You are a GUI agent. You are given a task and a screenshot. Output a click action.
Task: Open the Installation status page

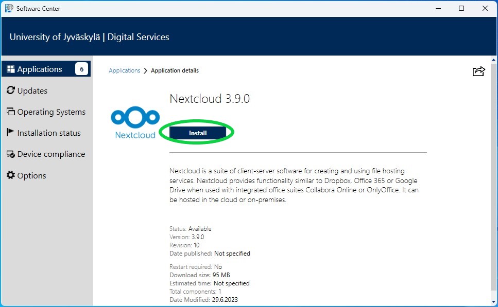49,133
